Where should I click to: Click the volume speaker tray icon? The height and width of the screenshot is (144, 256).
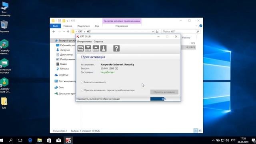tap(227, 140)
